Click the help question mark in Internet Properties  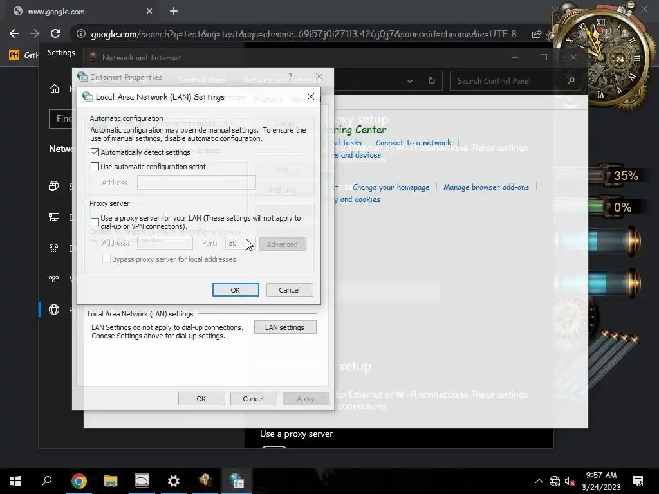point(290,77)
